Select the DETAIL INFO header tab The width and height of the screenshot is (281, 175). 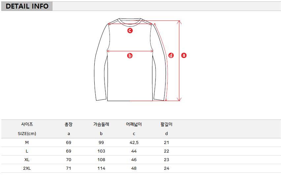click(x=27, y=6)
